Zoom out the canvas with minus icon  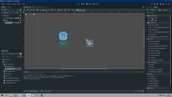coord(26,14)
